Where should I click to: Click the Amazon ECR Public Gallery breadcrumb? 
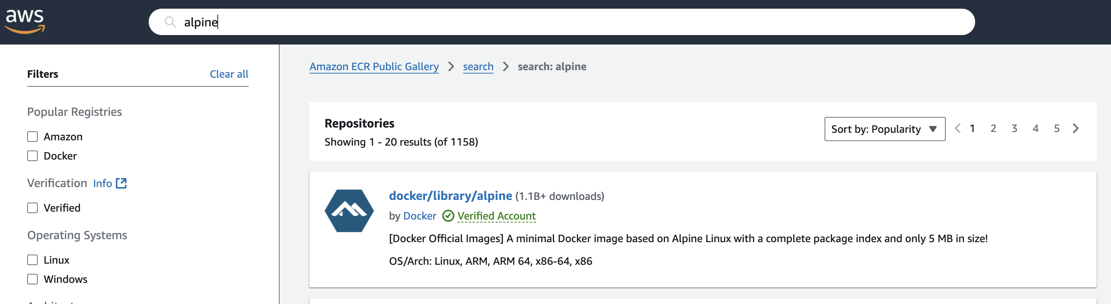374,66
